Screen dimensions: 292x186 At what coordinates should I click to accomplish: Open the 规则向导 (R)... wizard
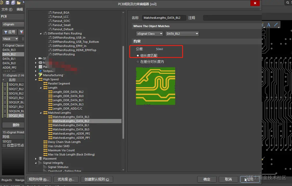[39, 179]
